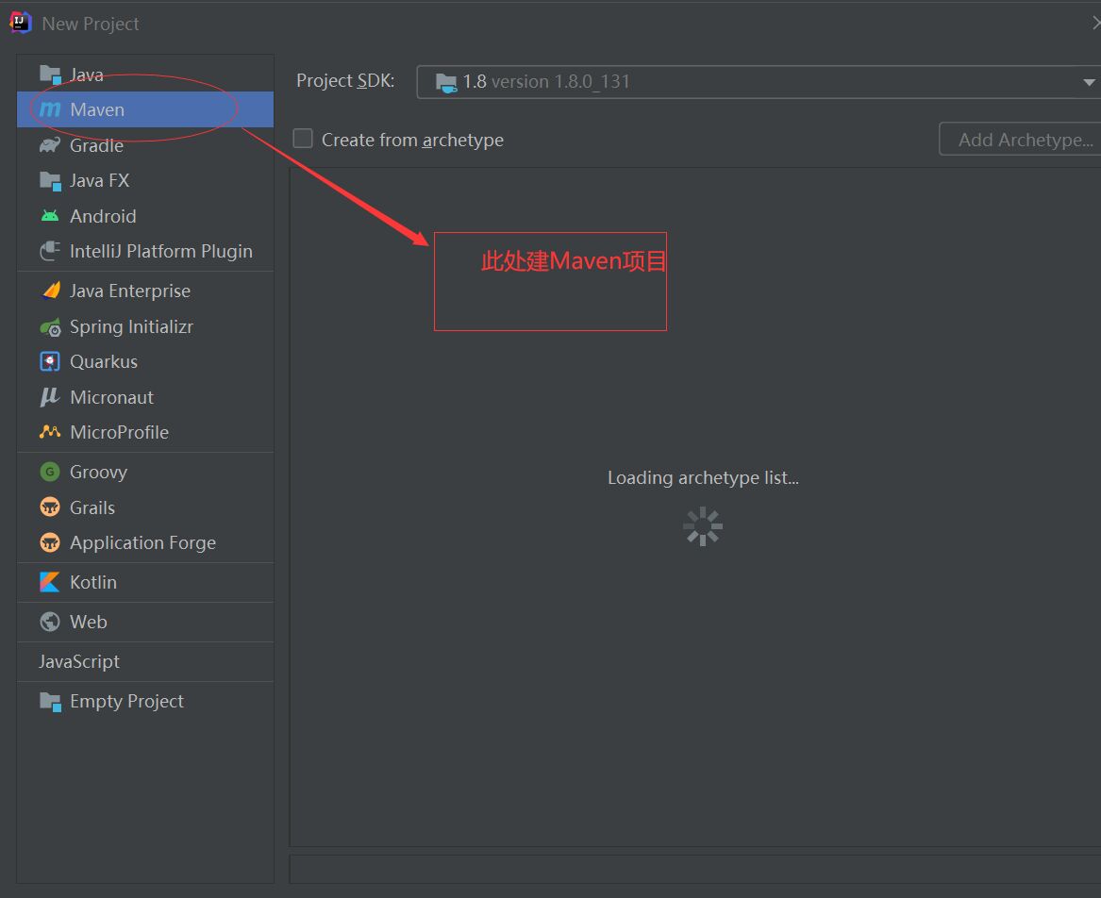Expand SDK list via dropdown arrow
Screen dimensions: 1101x898
tap(1089, 83)
